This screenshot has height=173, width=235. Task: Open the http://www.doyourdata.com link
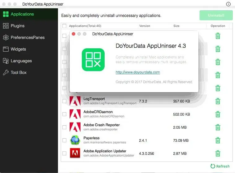(x=138, y=72)
